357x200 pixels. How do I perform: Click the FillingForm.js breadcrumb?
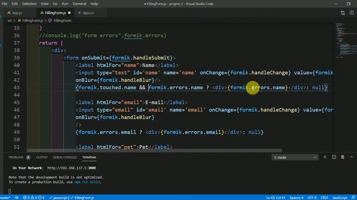click(33, 21)
